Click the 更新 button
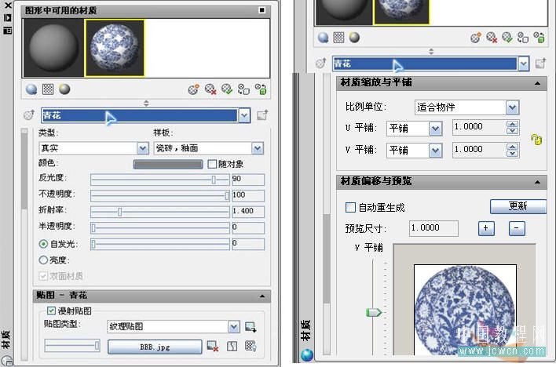The image size is (556, 367). pos(518,206)
